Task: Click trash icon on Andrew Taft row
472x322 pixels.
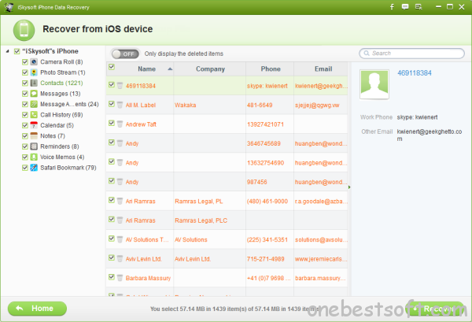Action: [120, 124]
